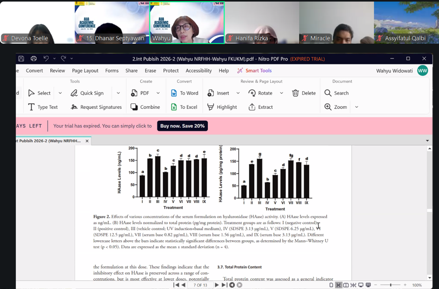Expand the Insert dropdown arrow
This screenshot has width=439, height=289.
238,93
